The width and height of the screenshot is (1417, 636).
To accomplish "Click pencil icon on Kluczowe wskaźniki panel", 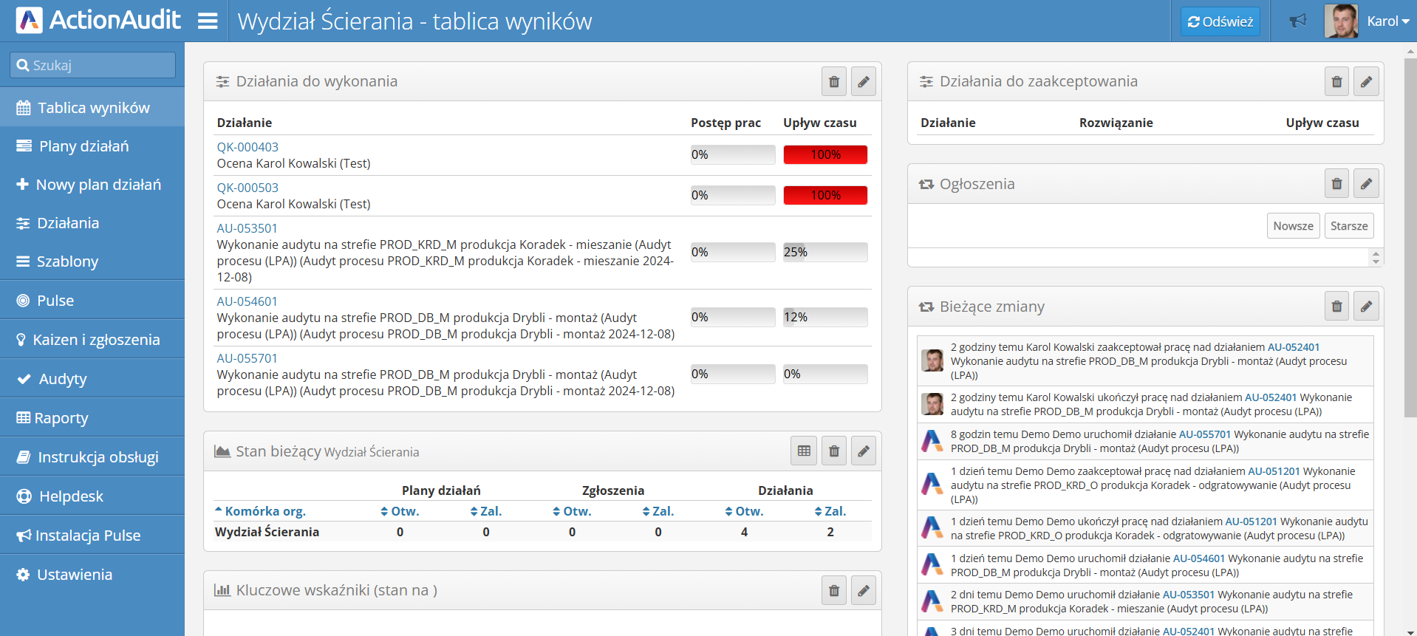I will [x=863, y=591].
